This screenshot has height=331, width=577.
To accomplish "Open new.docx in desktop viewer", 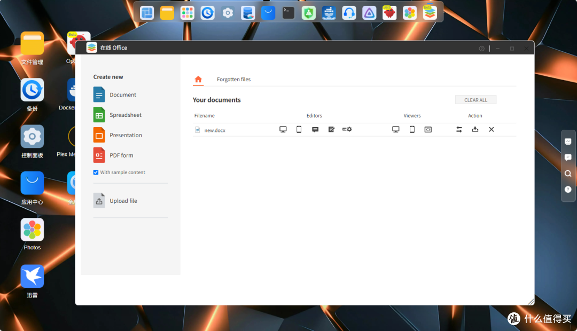I will point(395,129).
